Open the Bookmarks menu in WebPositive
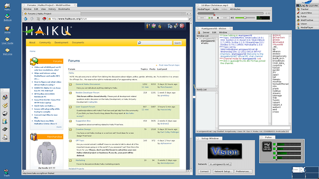Screen dimensions: 319x179 point(64,9)
